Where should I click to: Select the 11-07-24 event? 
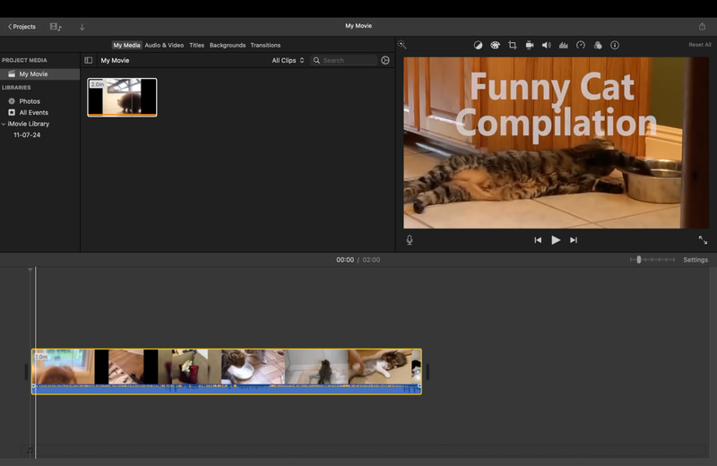(x=27, y=135)
